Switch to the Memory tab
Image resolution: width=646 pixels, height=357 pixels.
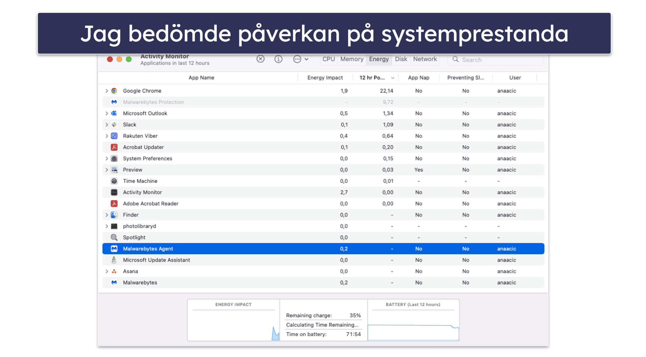[352, 59]
